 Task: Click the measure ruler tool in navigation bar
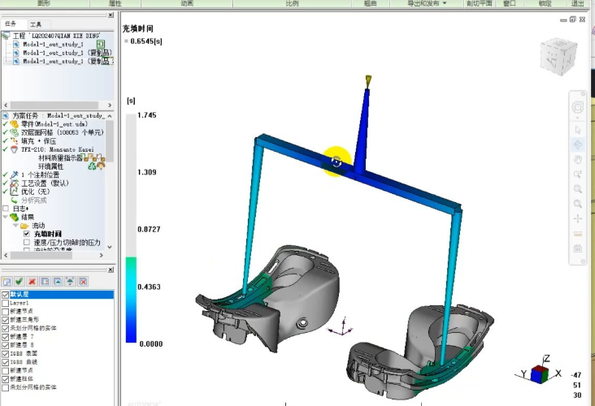578,233
